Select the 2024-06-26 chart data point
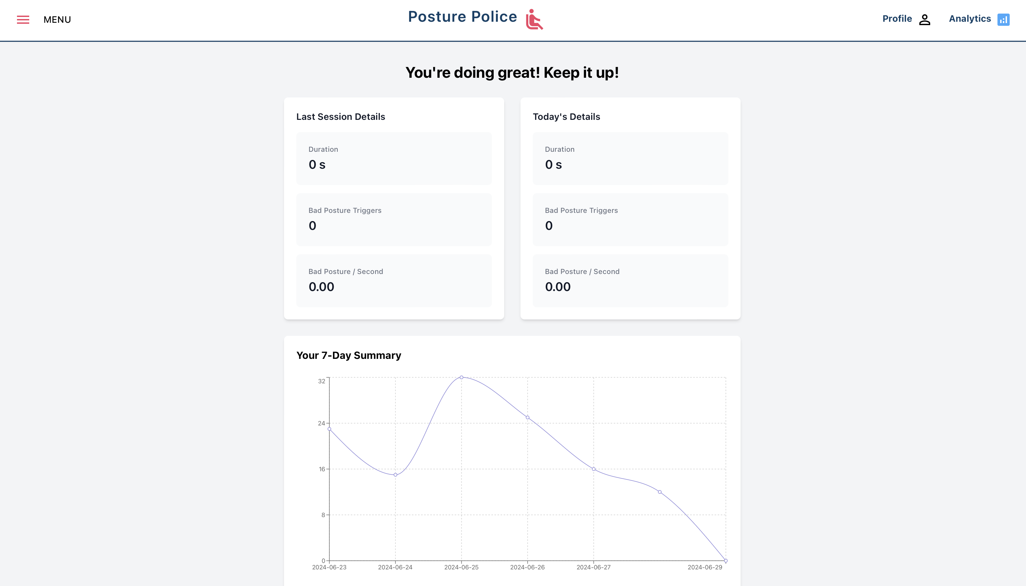This screenshot has height=586, width=1026. tap(528, 418)
